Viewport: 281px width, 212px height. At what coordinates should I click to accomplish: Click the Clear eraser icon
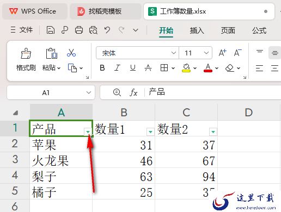click(x=230, y=68)
